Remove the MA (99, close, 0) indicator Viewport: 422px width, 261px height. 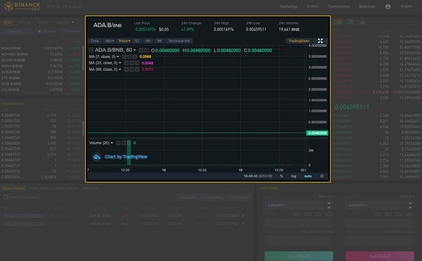pyautogui.click(x=137, y=69)
